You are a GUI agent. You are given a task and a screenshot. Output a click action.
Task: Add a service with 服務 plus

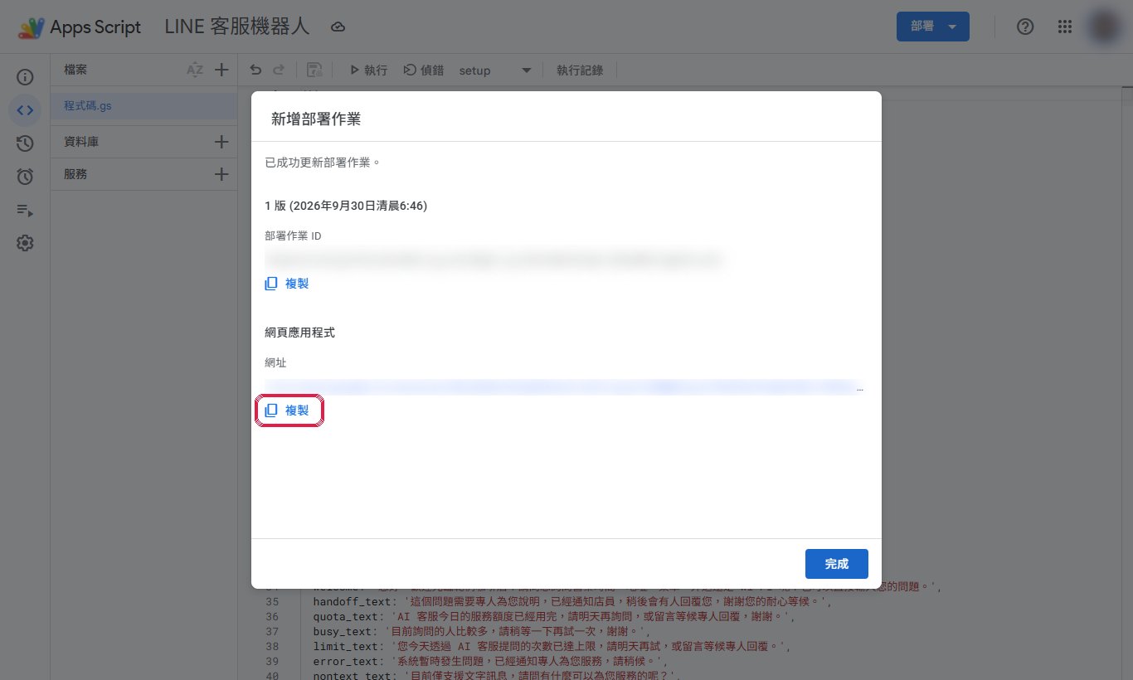[x=221, y=174]
